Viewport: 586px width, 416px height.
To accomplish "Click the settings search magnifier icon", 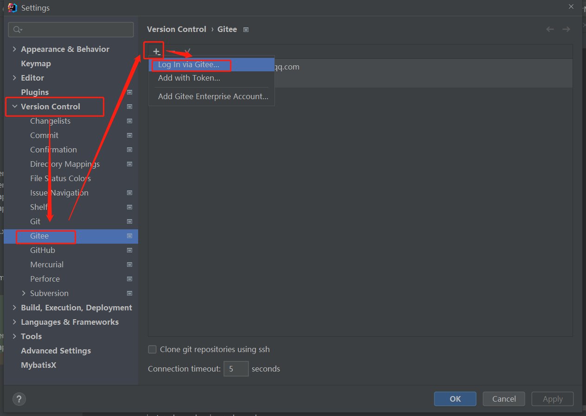I will pos(18,30).
